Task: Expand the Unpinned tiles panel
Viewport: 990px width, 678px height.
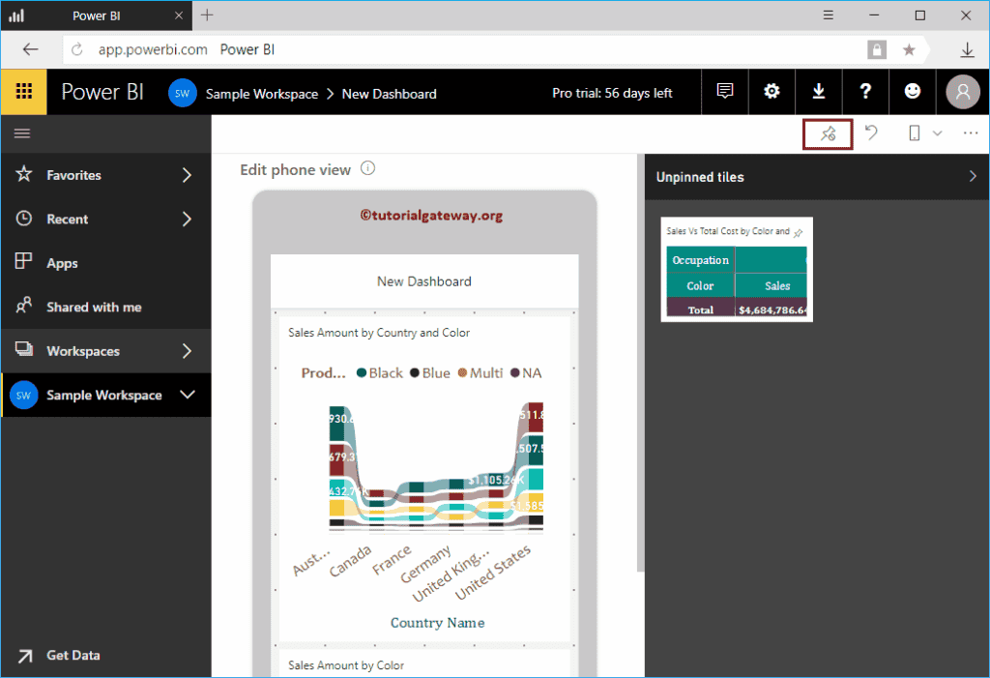Action: tap(974, 177)
